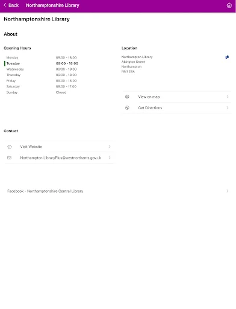This screenshot has width=236, height=309.
Task: Click the Contact heading
Action: 11,131
